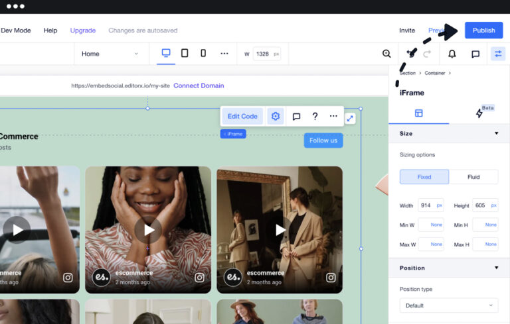Open height unit px selector
This screenshot has height=324, width=510.
click(x=494, y=205)
